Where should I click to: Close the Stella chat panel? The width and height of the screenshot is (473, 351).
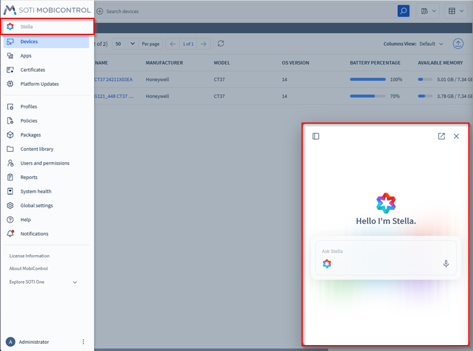click(x=456, y=136)
